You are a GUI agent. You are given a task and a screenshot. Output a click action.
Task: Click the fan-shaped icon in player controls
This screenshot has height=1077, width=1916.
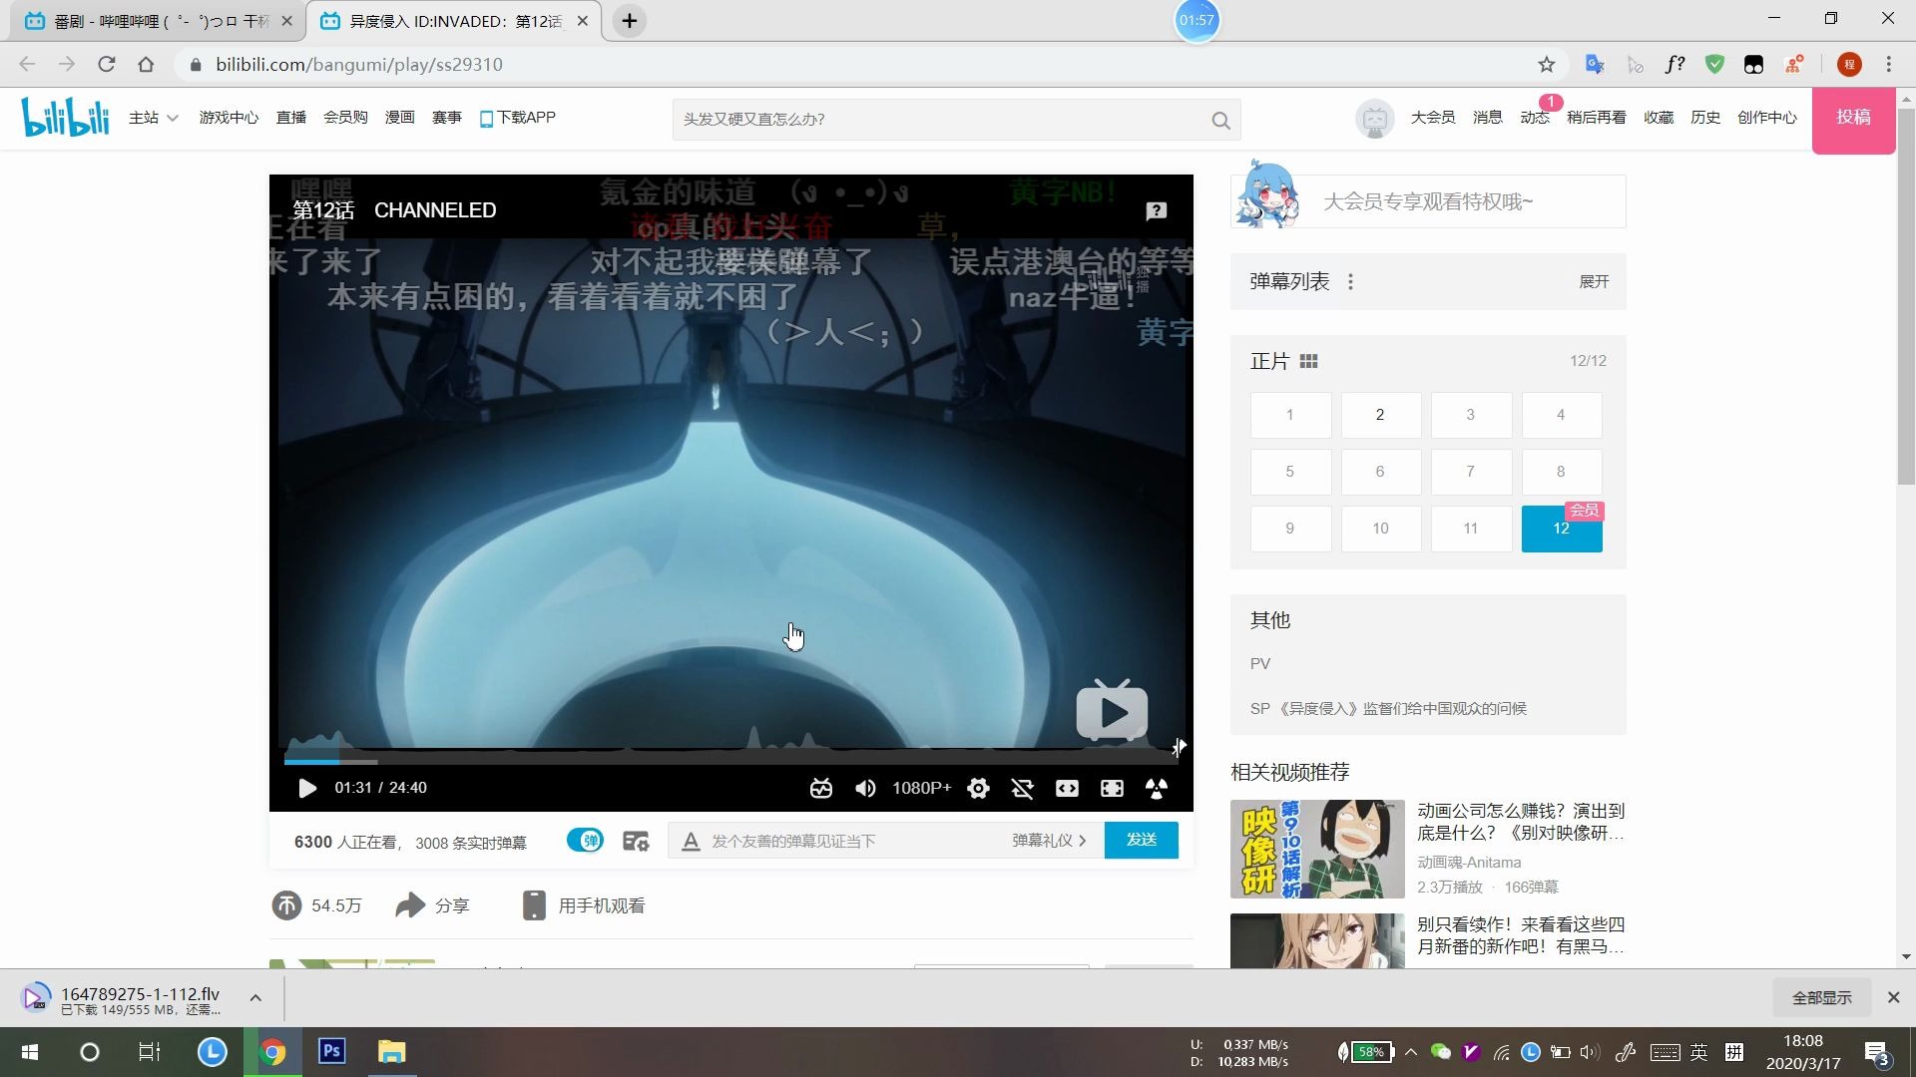(x=1157, y=789)
